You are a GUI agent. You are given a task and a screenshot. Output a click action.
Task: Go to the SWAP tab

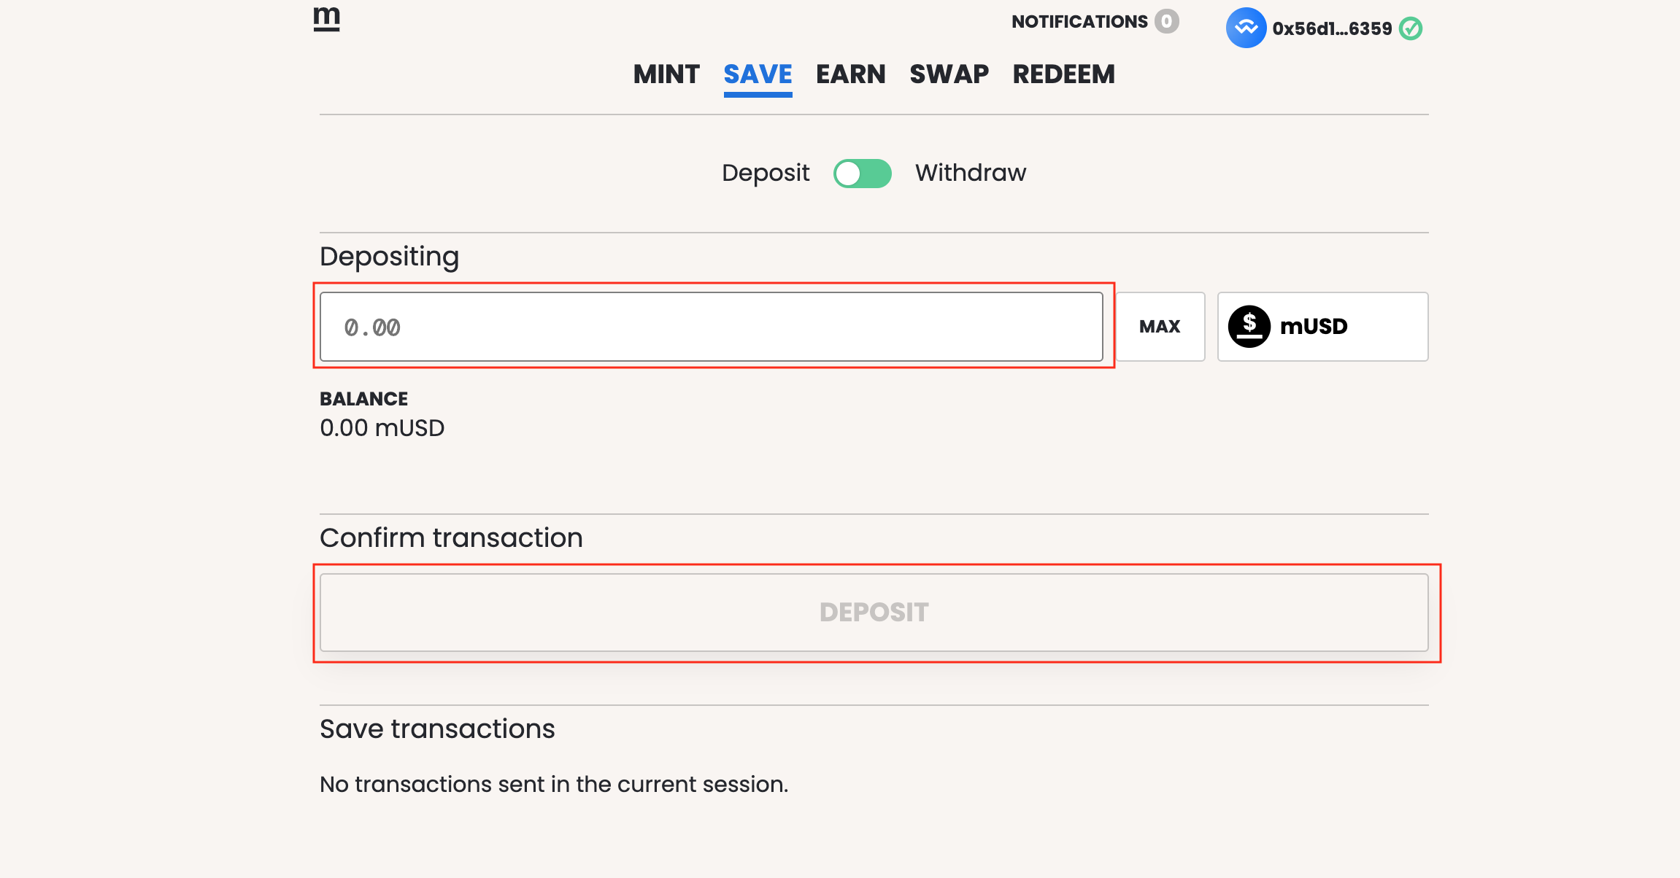point(949,74)
